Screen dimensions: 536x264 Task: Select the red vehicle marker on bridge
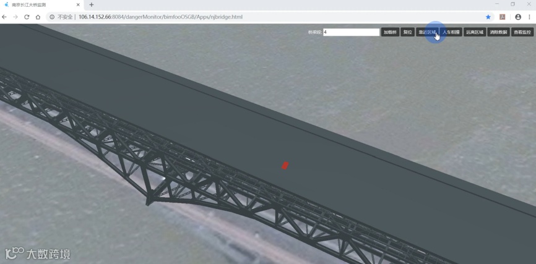285,166
